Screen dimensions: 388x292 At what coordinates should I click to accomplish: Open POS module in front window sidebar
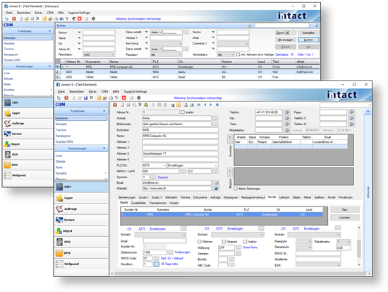[x=81, y=242]
